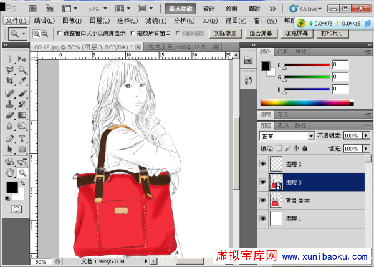Hide layer 图层 2 via its eye icon
This screenshot has width=374, height=267.
[262, 164]
